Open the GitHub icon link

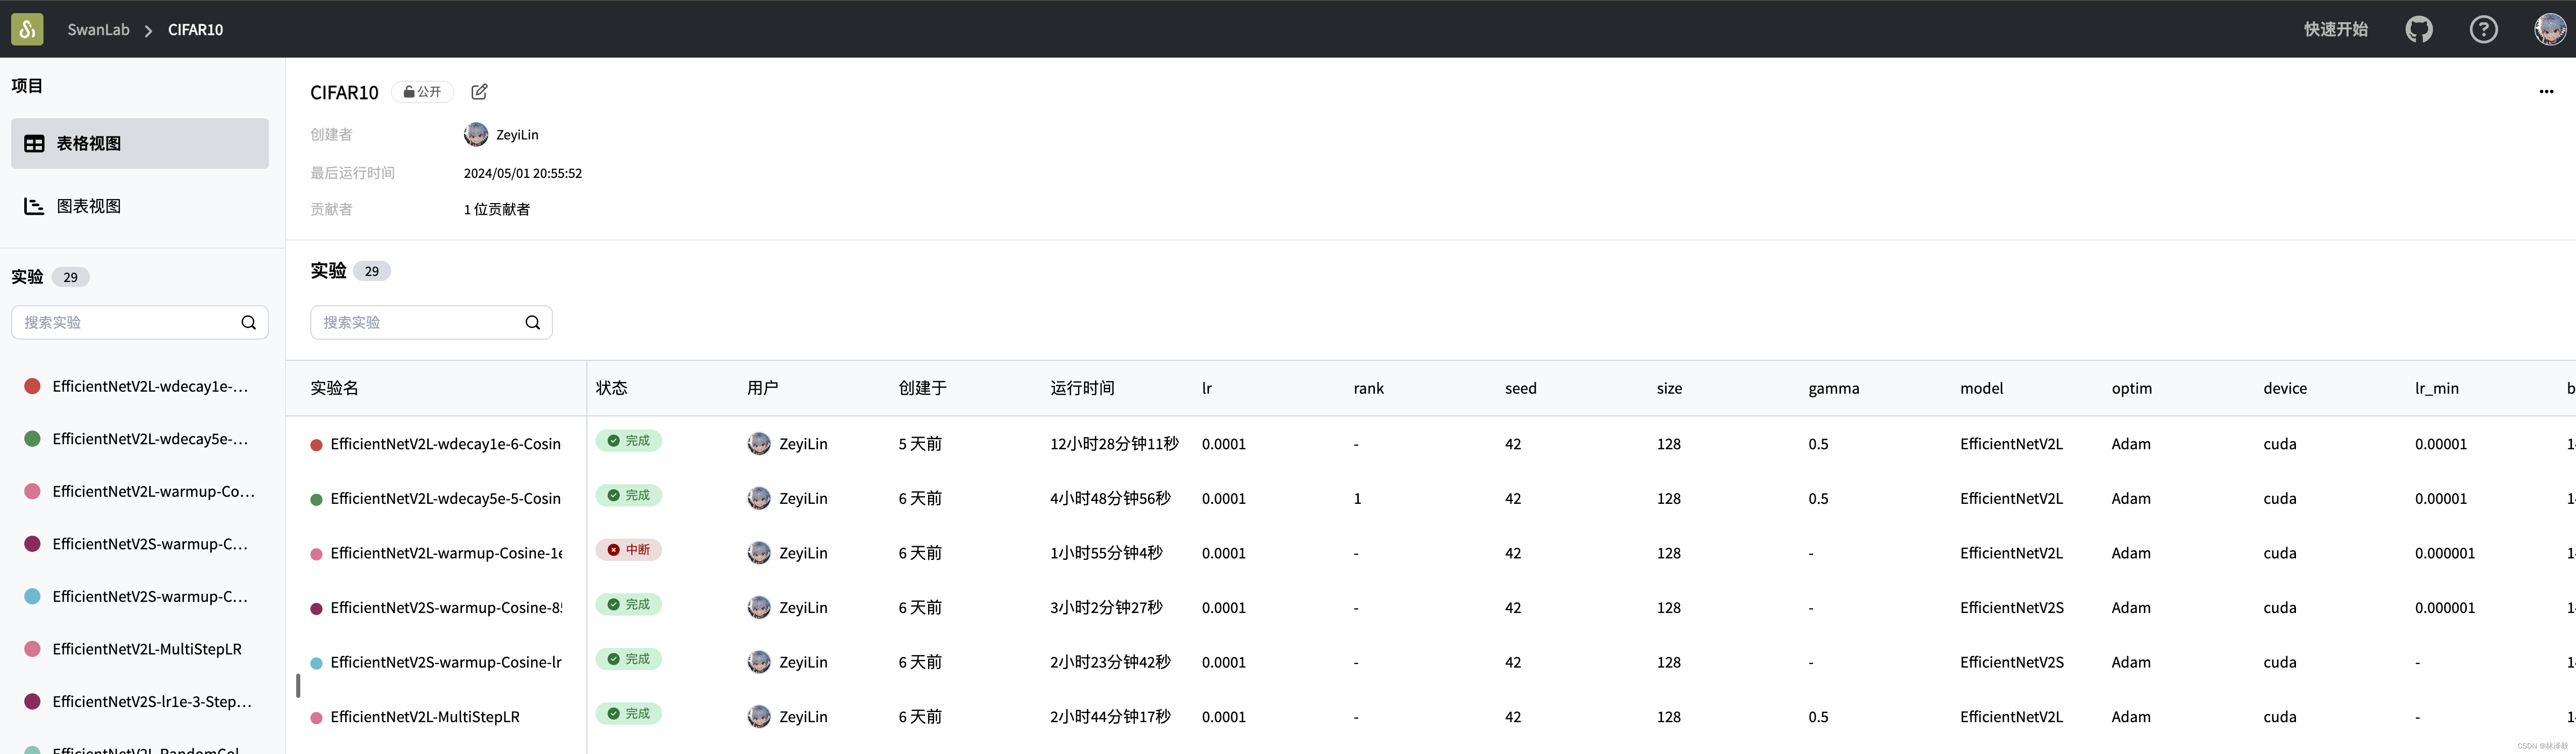click(2418, 29)
